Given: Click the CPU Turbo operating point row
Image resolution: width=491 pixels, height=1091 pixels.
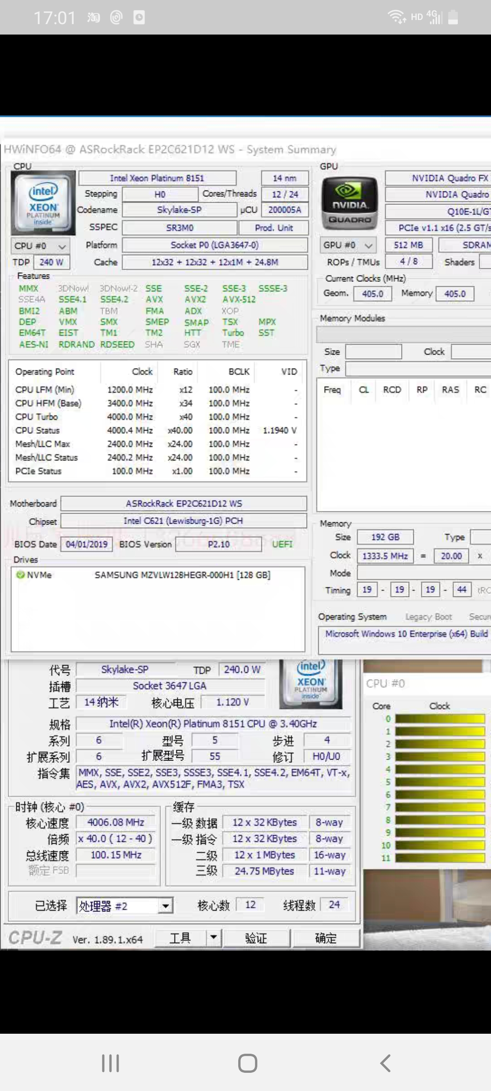Looking at the screenshot, I should [157, 417].
